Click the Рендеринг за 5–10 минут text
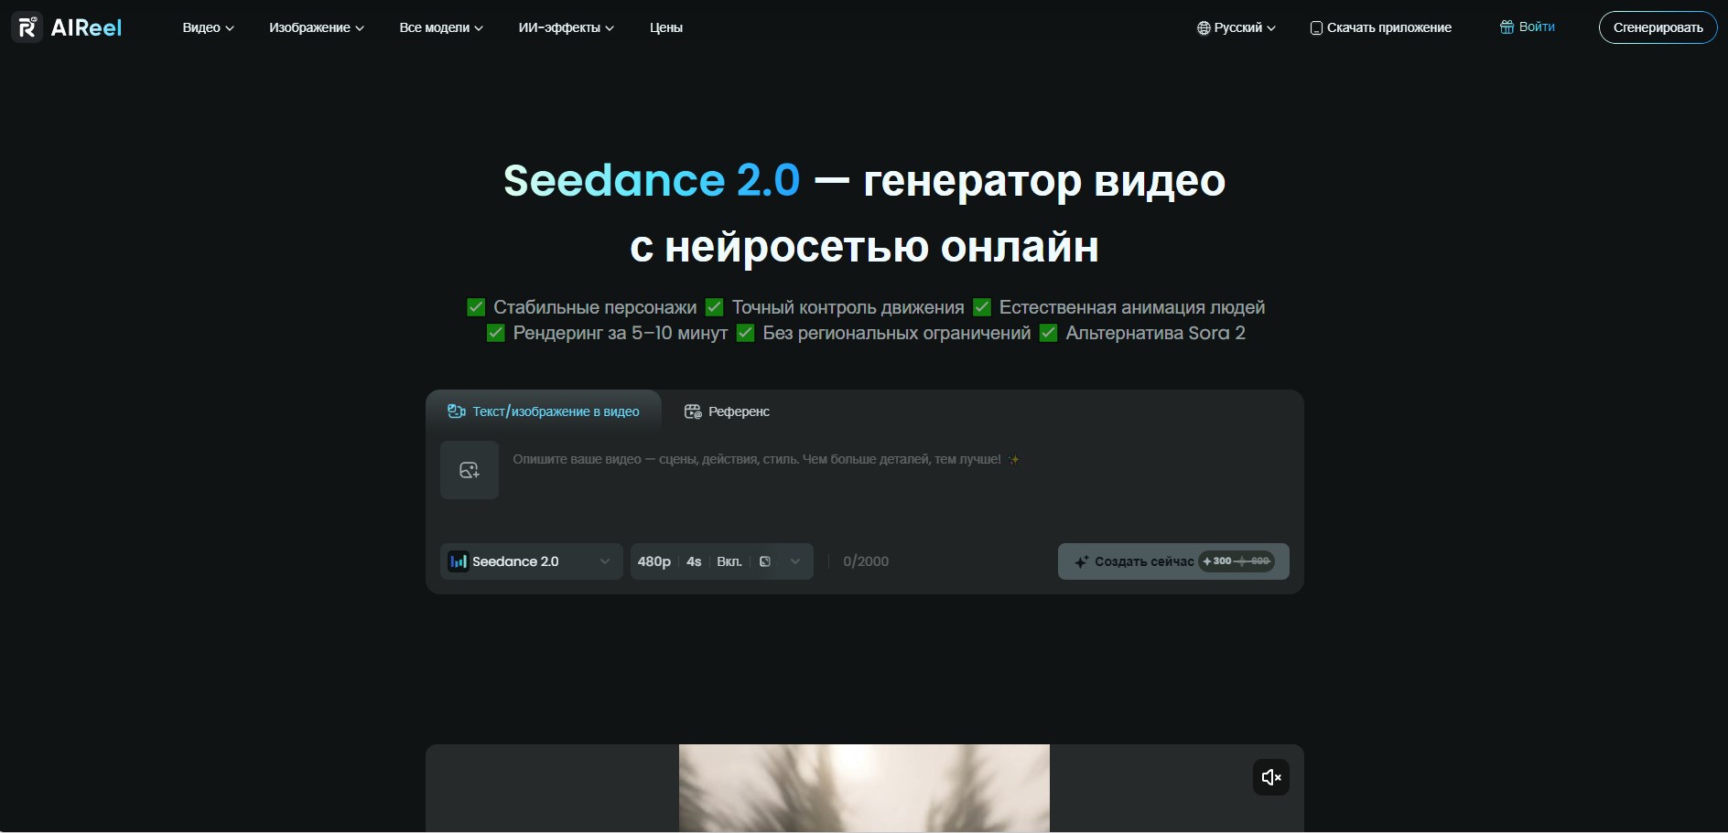The image size is (1728, 833). 621,333
